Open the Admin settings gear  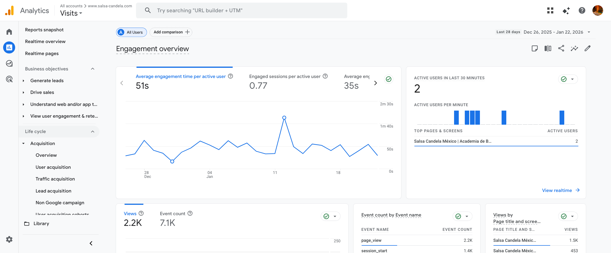(x=9, y=239)
